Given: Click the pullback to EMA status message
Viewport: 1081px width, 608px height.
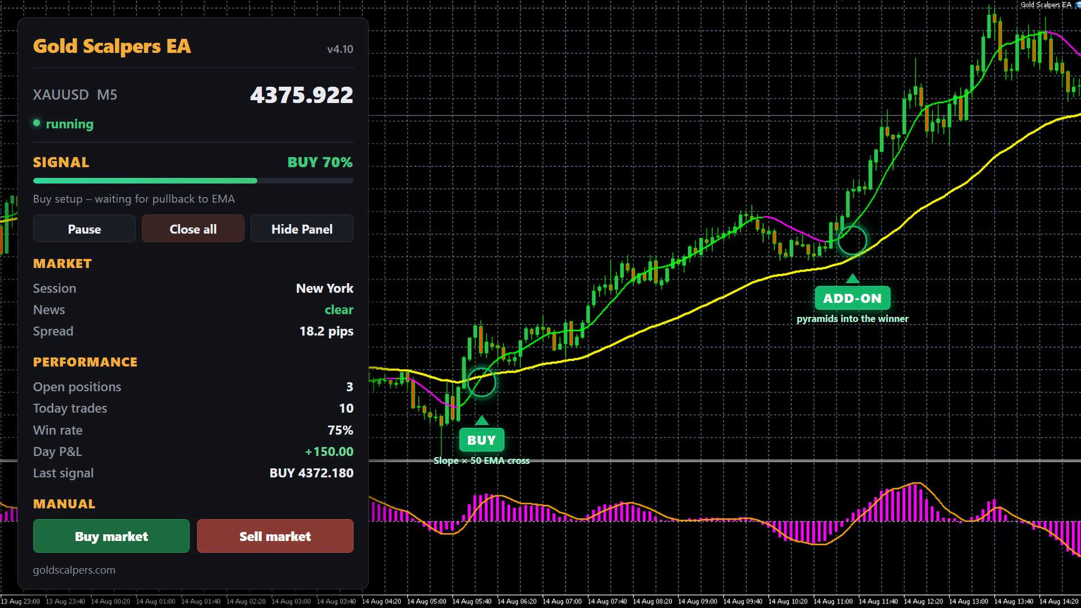Looking at the screenshot, I should pyautogui.click(x=134, y=199).
